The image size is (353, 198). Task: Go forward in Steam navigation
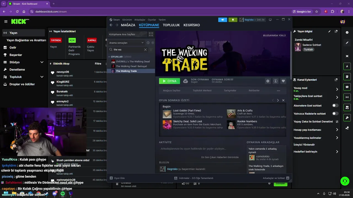coord(117,25)
